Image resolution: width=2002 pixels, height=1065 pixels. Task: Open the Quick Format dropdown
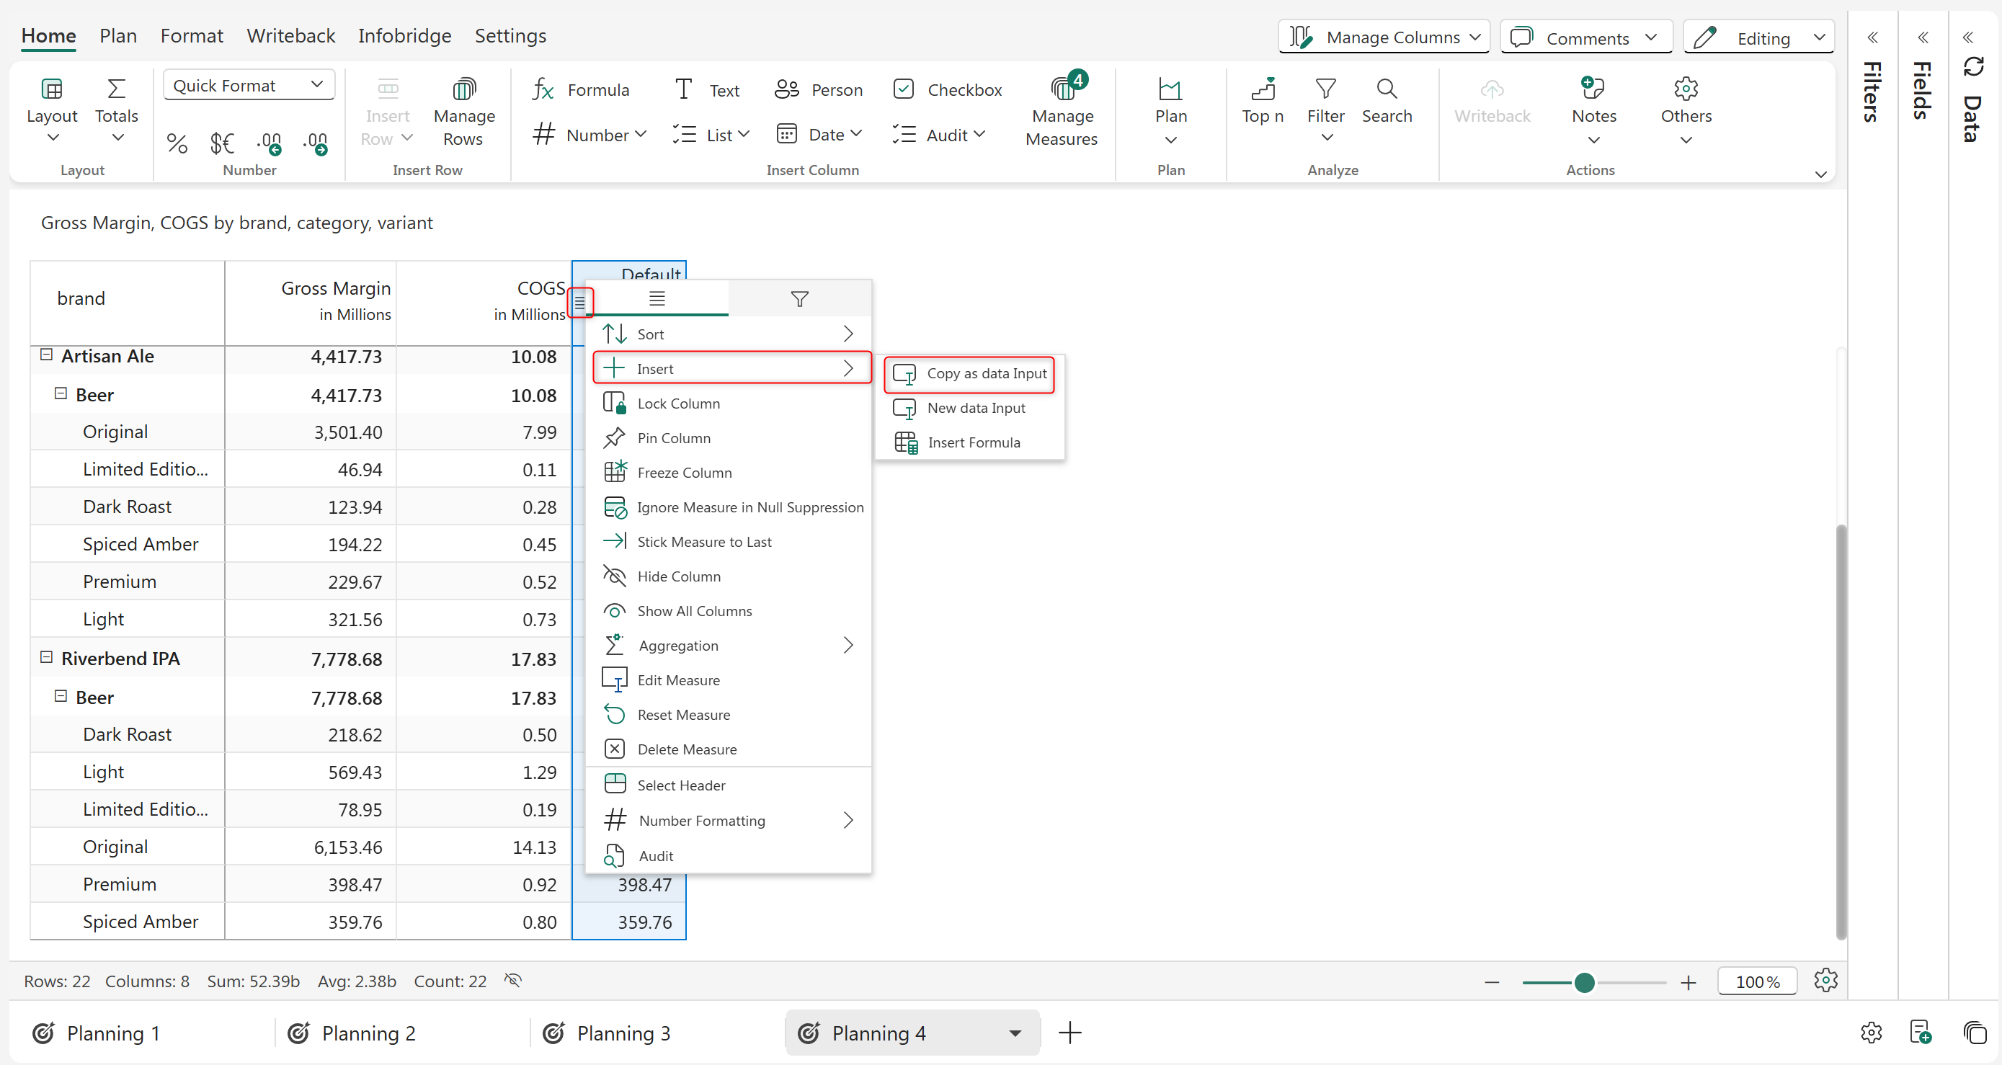pyautogui.click(x=249, y=85)
